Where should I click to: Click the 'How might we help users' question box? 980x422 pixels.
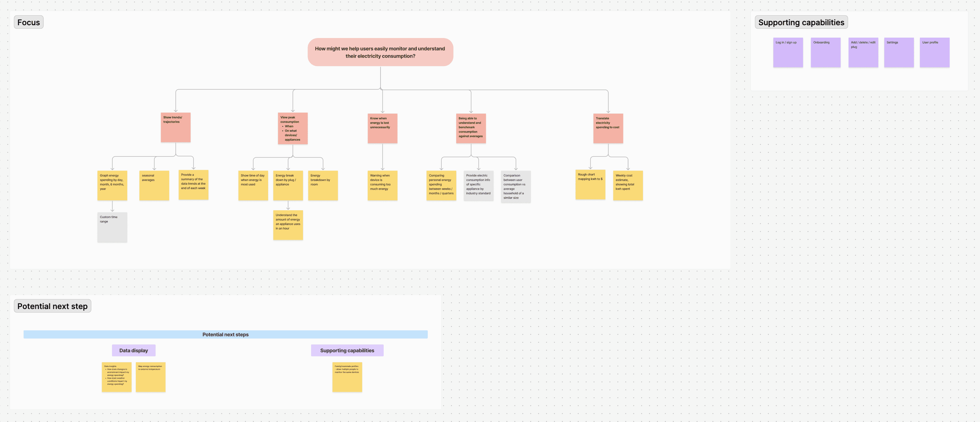coord(380,52)
